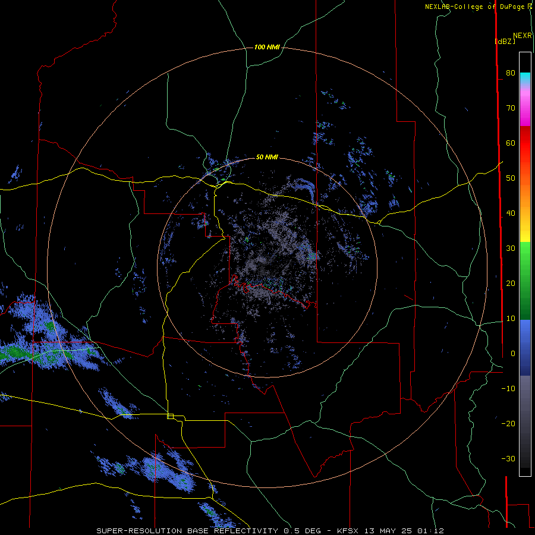Click the -20 value on the dBZ scale

(x=508, y=423)
